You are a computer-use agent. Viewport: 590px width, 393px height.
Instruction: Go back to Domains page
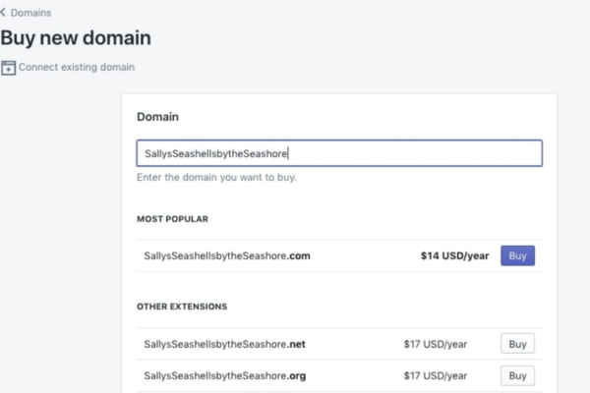(30, 13)
